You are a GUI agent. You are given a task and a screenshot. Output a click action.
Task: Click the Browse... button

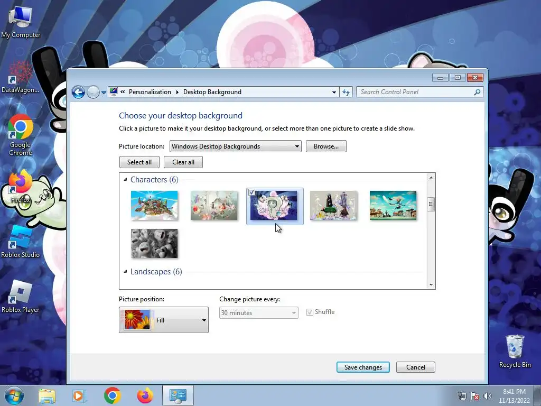click(x=326, y=146)
